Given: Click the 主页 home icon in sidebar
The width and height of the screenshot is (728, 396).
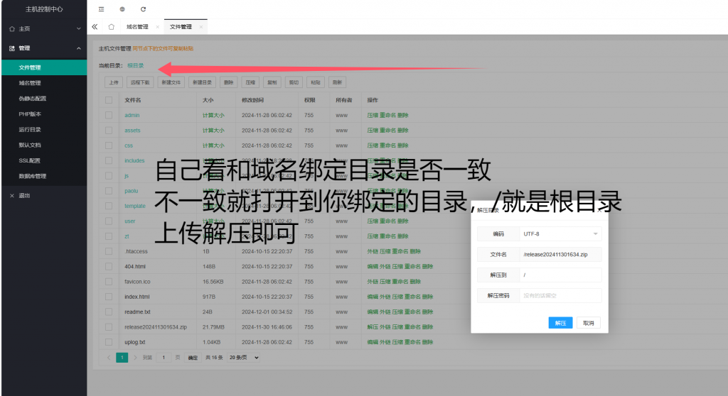Looking at the screenshot, I should pos(12,29).
